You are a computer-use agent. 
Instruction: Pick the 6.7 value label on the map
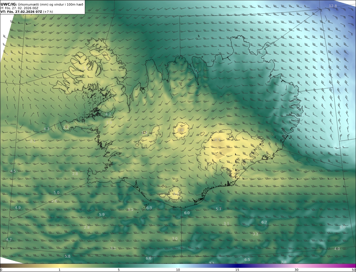click(264, 222)
